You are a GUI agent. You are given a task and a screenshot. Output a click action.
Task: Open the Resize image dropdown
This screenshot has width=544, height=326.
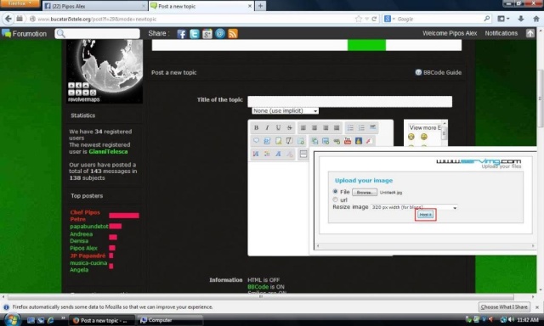tap(414, 207)
